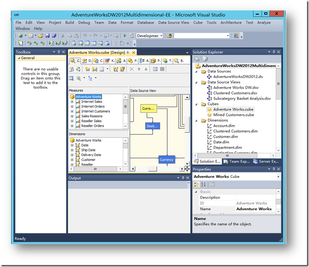The height and width of the screenshot is (267, 309).
Task: Open the Zoom level dropdown arrow
Action: 84,78
